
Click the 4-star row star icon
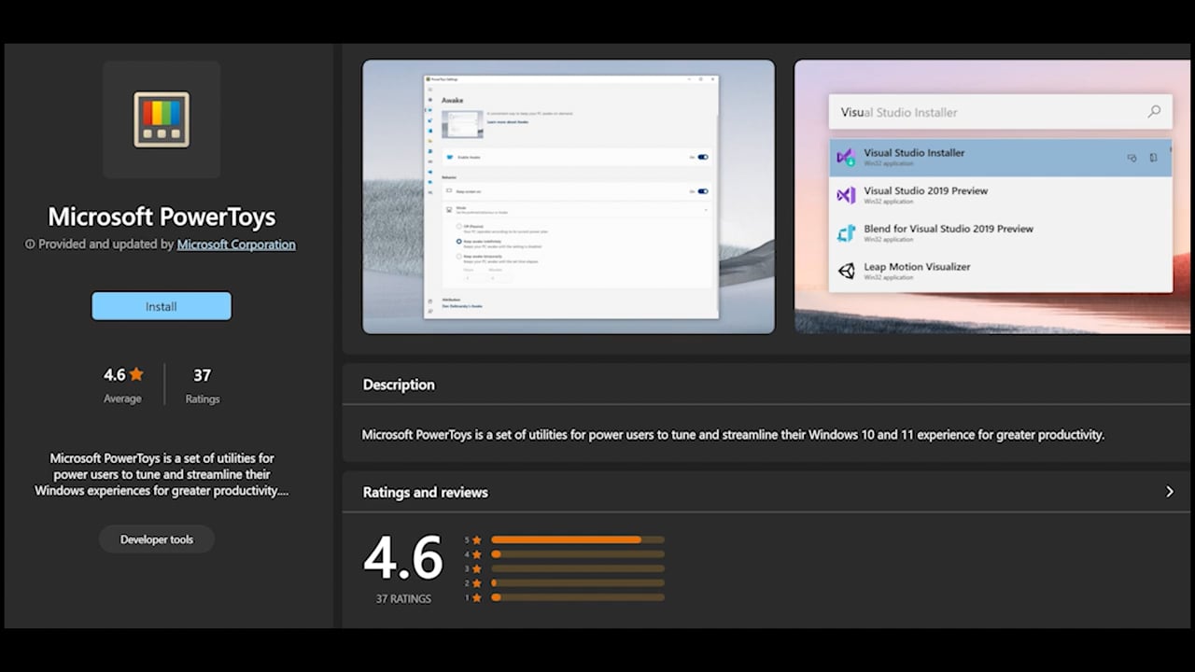(477, 554)
